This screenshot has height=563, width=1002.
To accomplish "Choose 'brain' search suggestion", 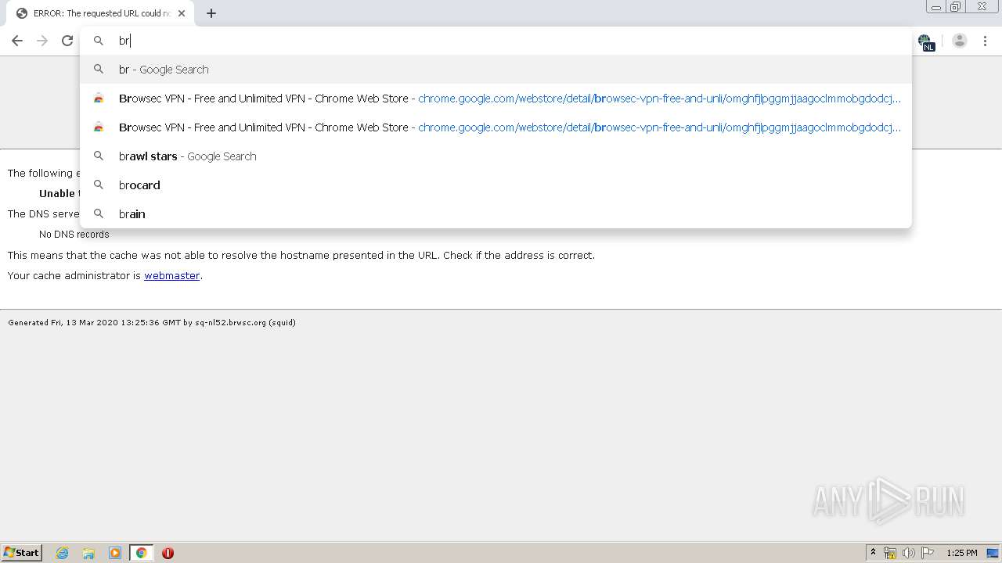I will (496, 214).
